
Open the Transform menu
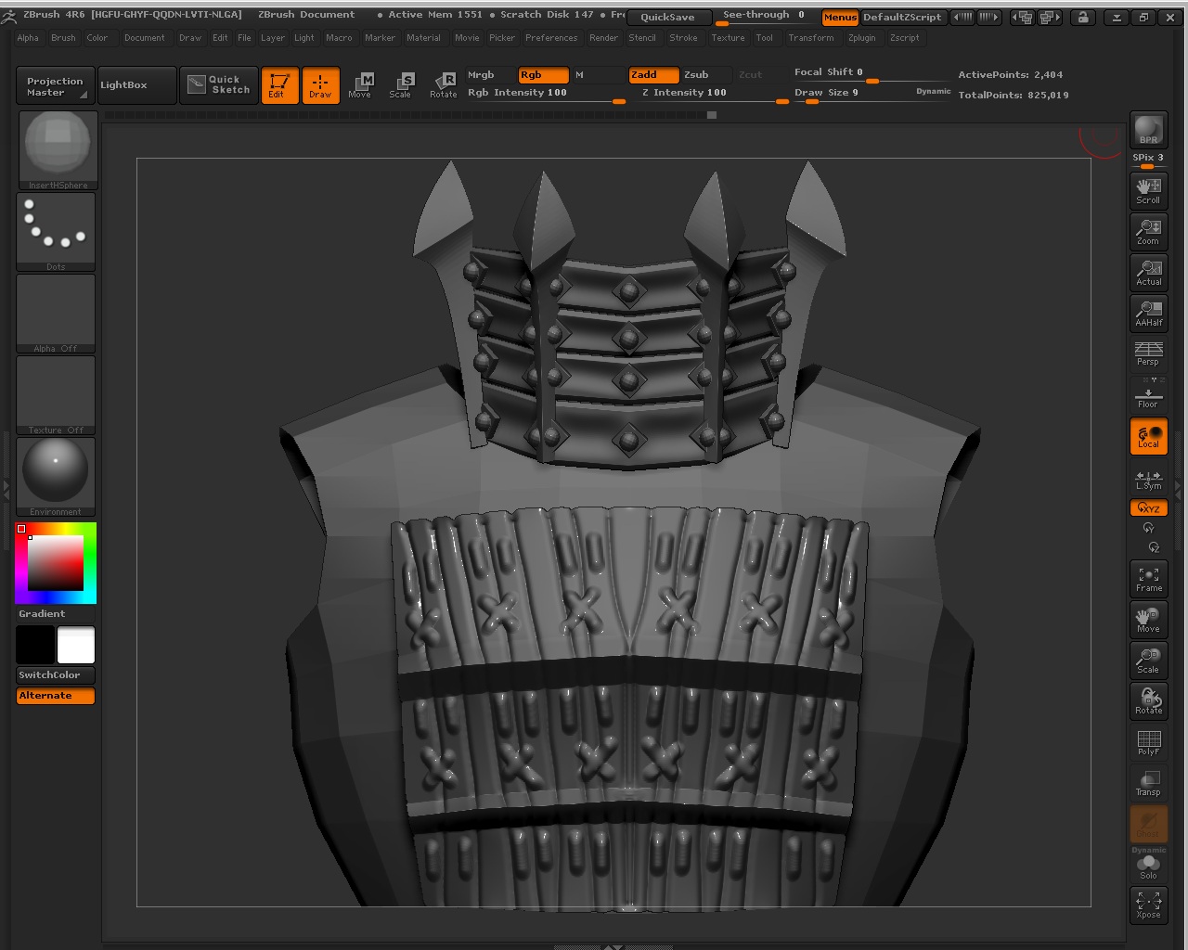[x=811, y=38]
